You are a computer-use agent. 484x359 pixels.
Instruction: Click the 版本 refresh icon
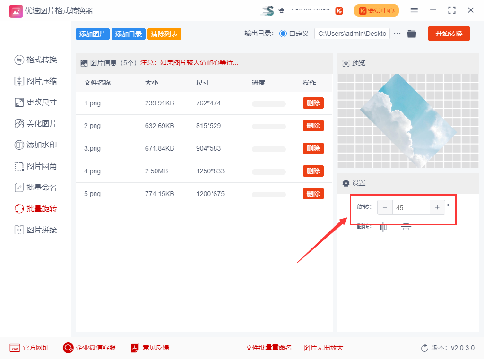(x=424, y=348)
